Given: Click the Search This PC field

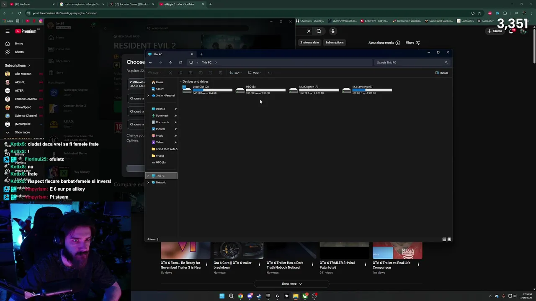Looking at the screenshot, I should point(412,62).
